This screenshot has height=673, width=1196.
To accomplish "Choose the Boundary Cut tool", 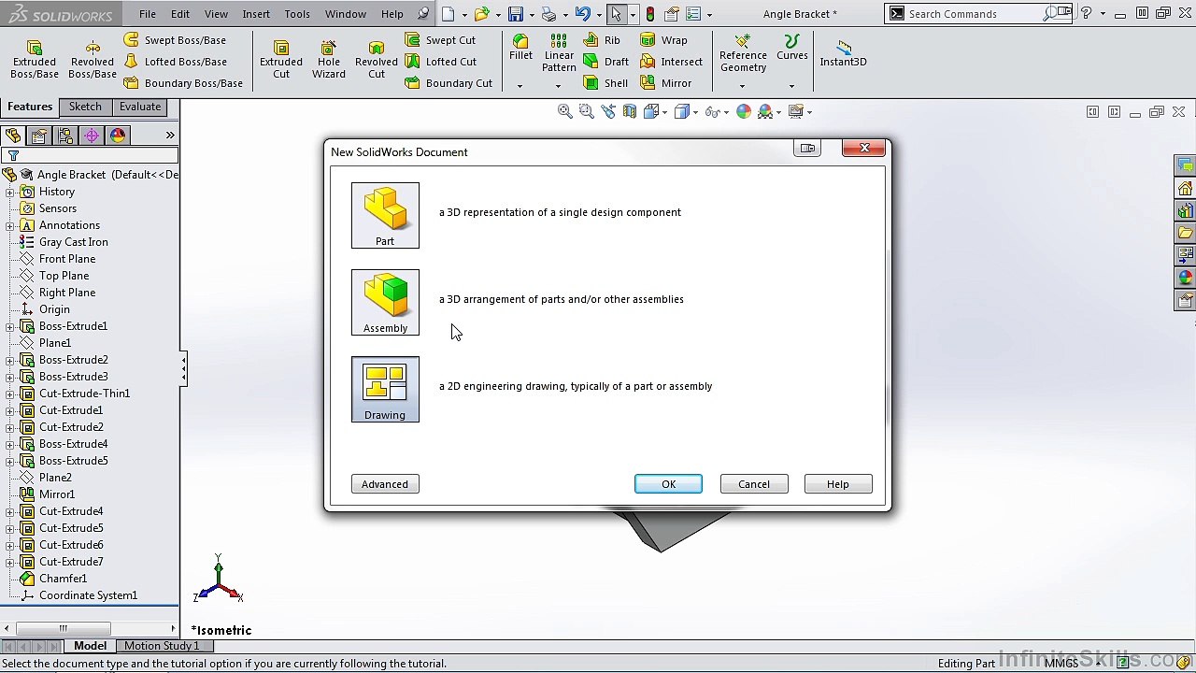I will point(448,83).
